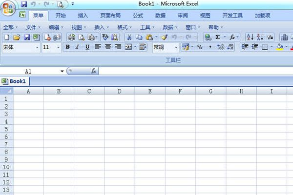This screenshot has height=195, width=293.
Task: Click Increase Decimal icon
Action: click(x=220, y=47)
